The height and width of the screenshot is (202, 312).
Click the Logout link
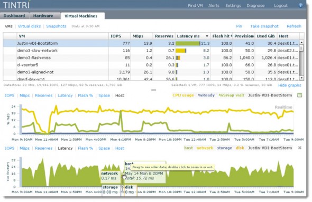click(x=281, y=6)
